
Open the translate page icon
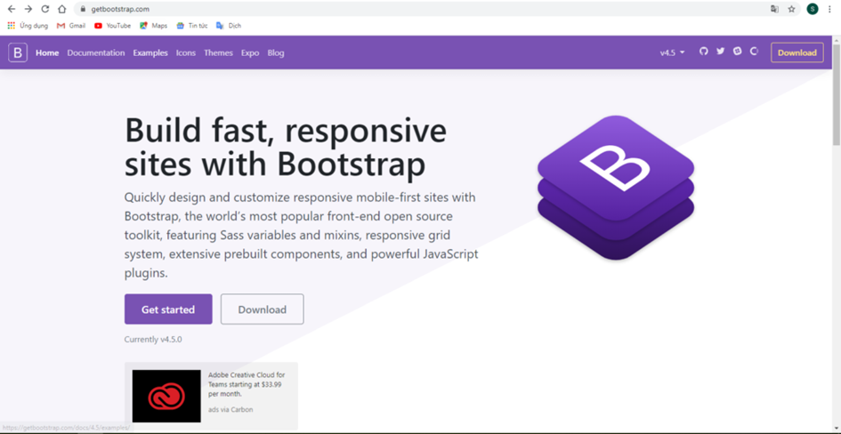774,9
